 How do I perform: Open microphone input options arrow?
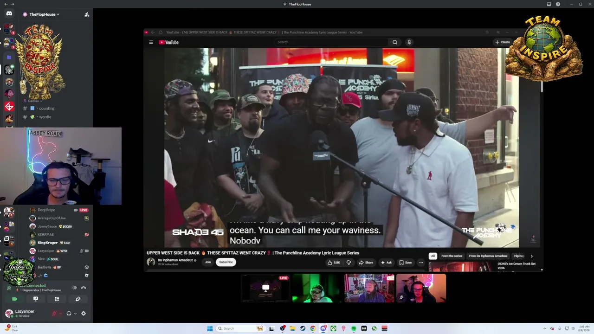(x=60, y=314)
